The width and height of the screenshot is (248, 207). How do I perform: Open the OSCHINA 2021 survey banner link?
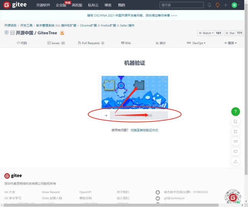coord(132,15)
